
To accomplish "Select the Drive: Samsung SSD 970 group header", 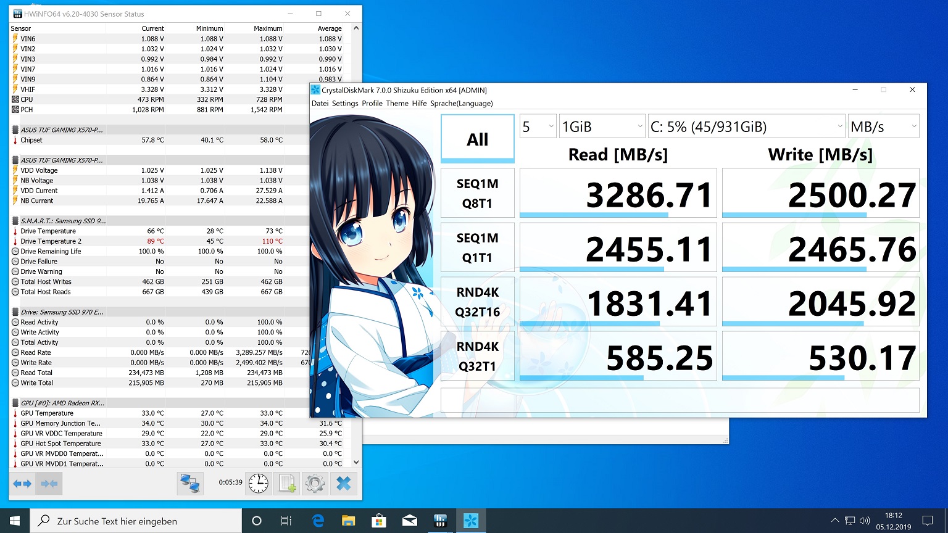I will point(159,312).
